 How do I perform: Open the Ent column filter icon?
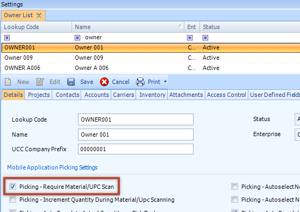[190, 38]
